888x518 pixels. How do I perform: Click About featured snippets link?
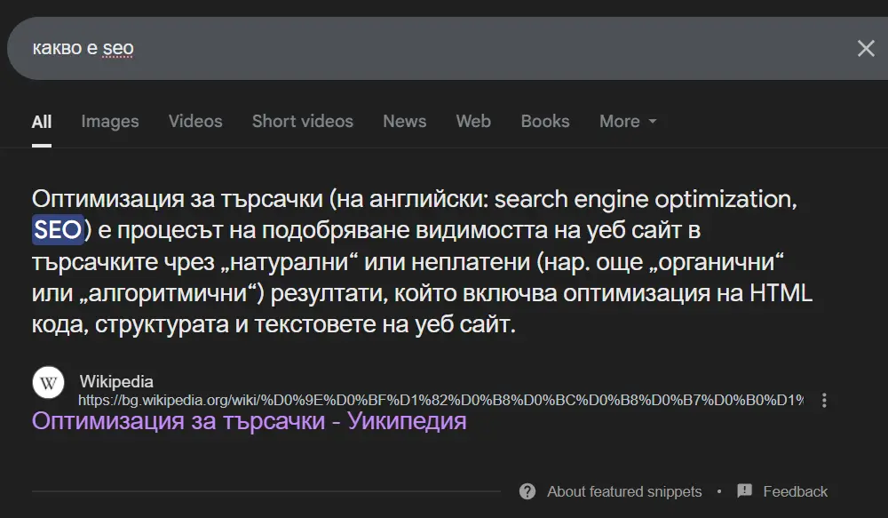tap(624, 491)
